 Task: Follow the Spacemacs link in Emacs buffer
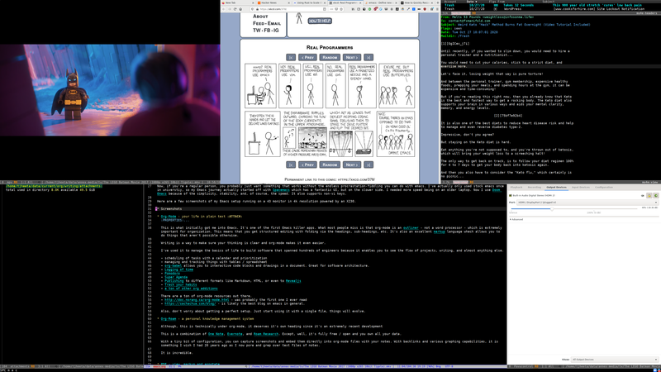coord(281,190)
